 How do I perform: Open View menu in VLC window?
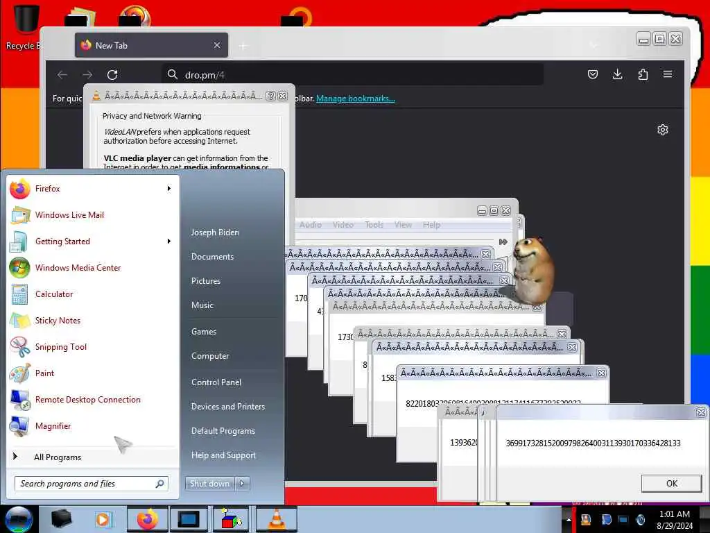point(403,225)
